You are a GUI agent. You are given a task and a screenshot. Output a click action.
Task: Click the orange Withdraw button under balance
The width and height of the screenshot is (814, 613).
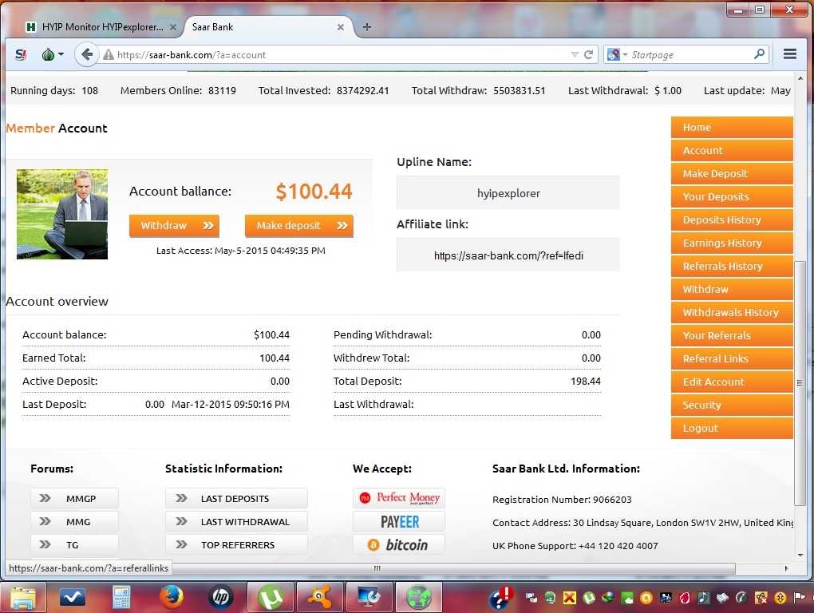click(x=174, y=226)
